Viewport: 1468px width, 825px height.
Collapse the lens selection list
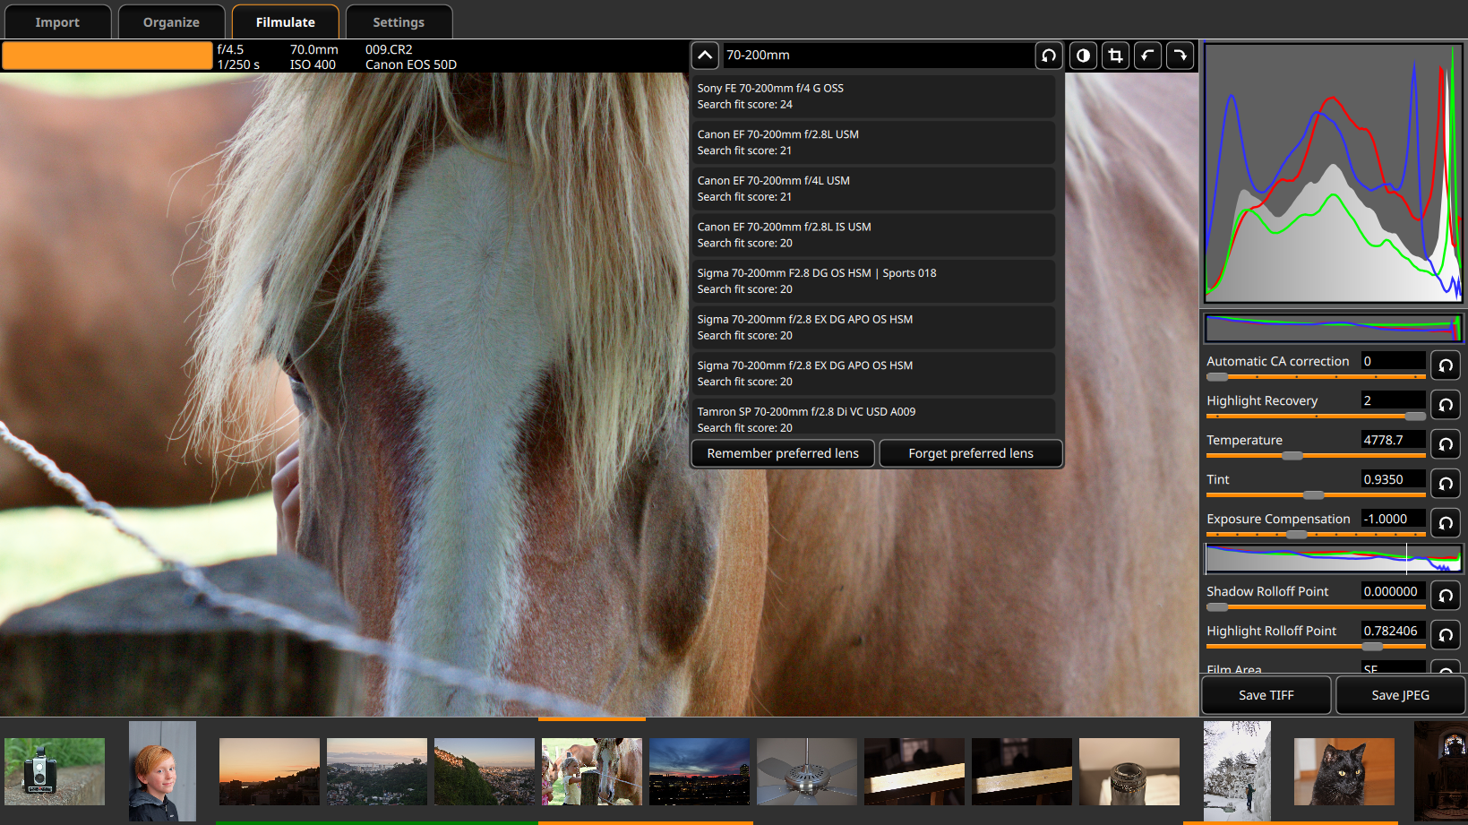pyautogui.click(x=705, y=56)
